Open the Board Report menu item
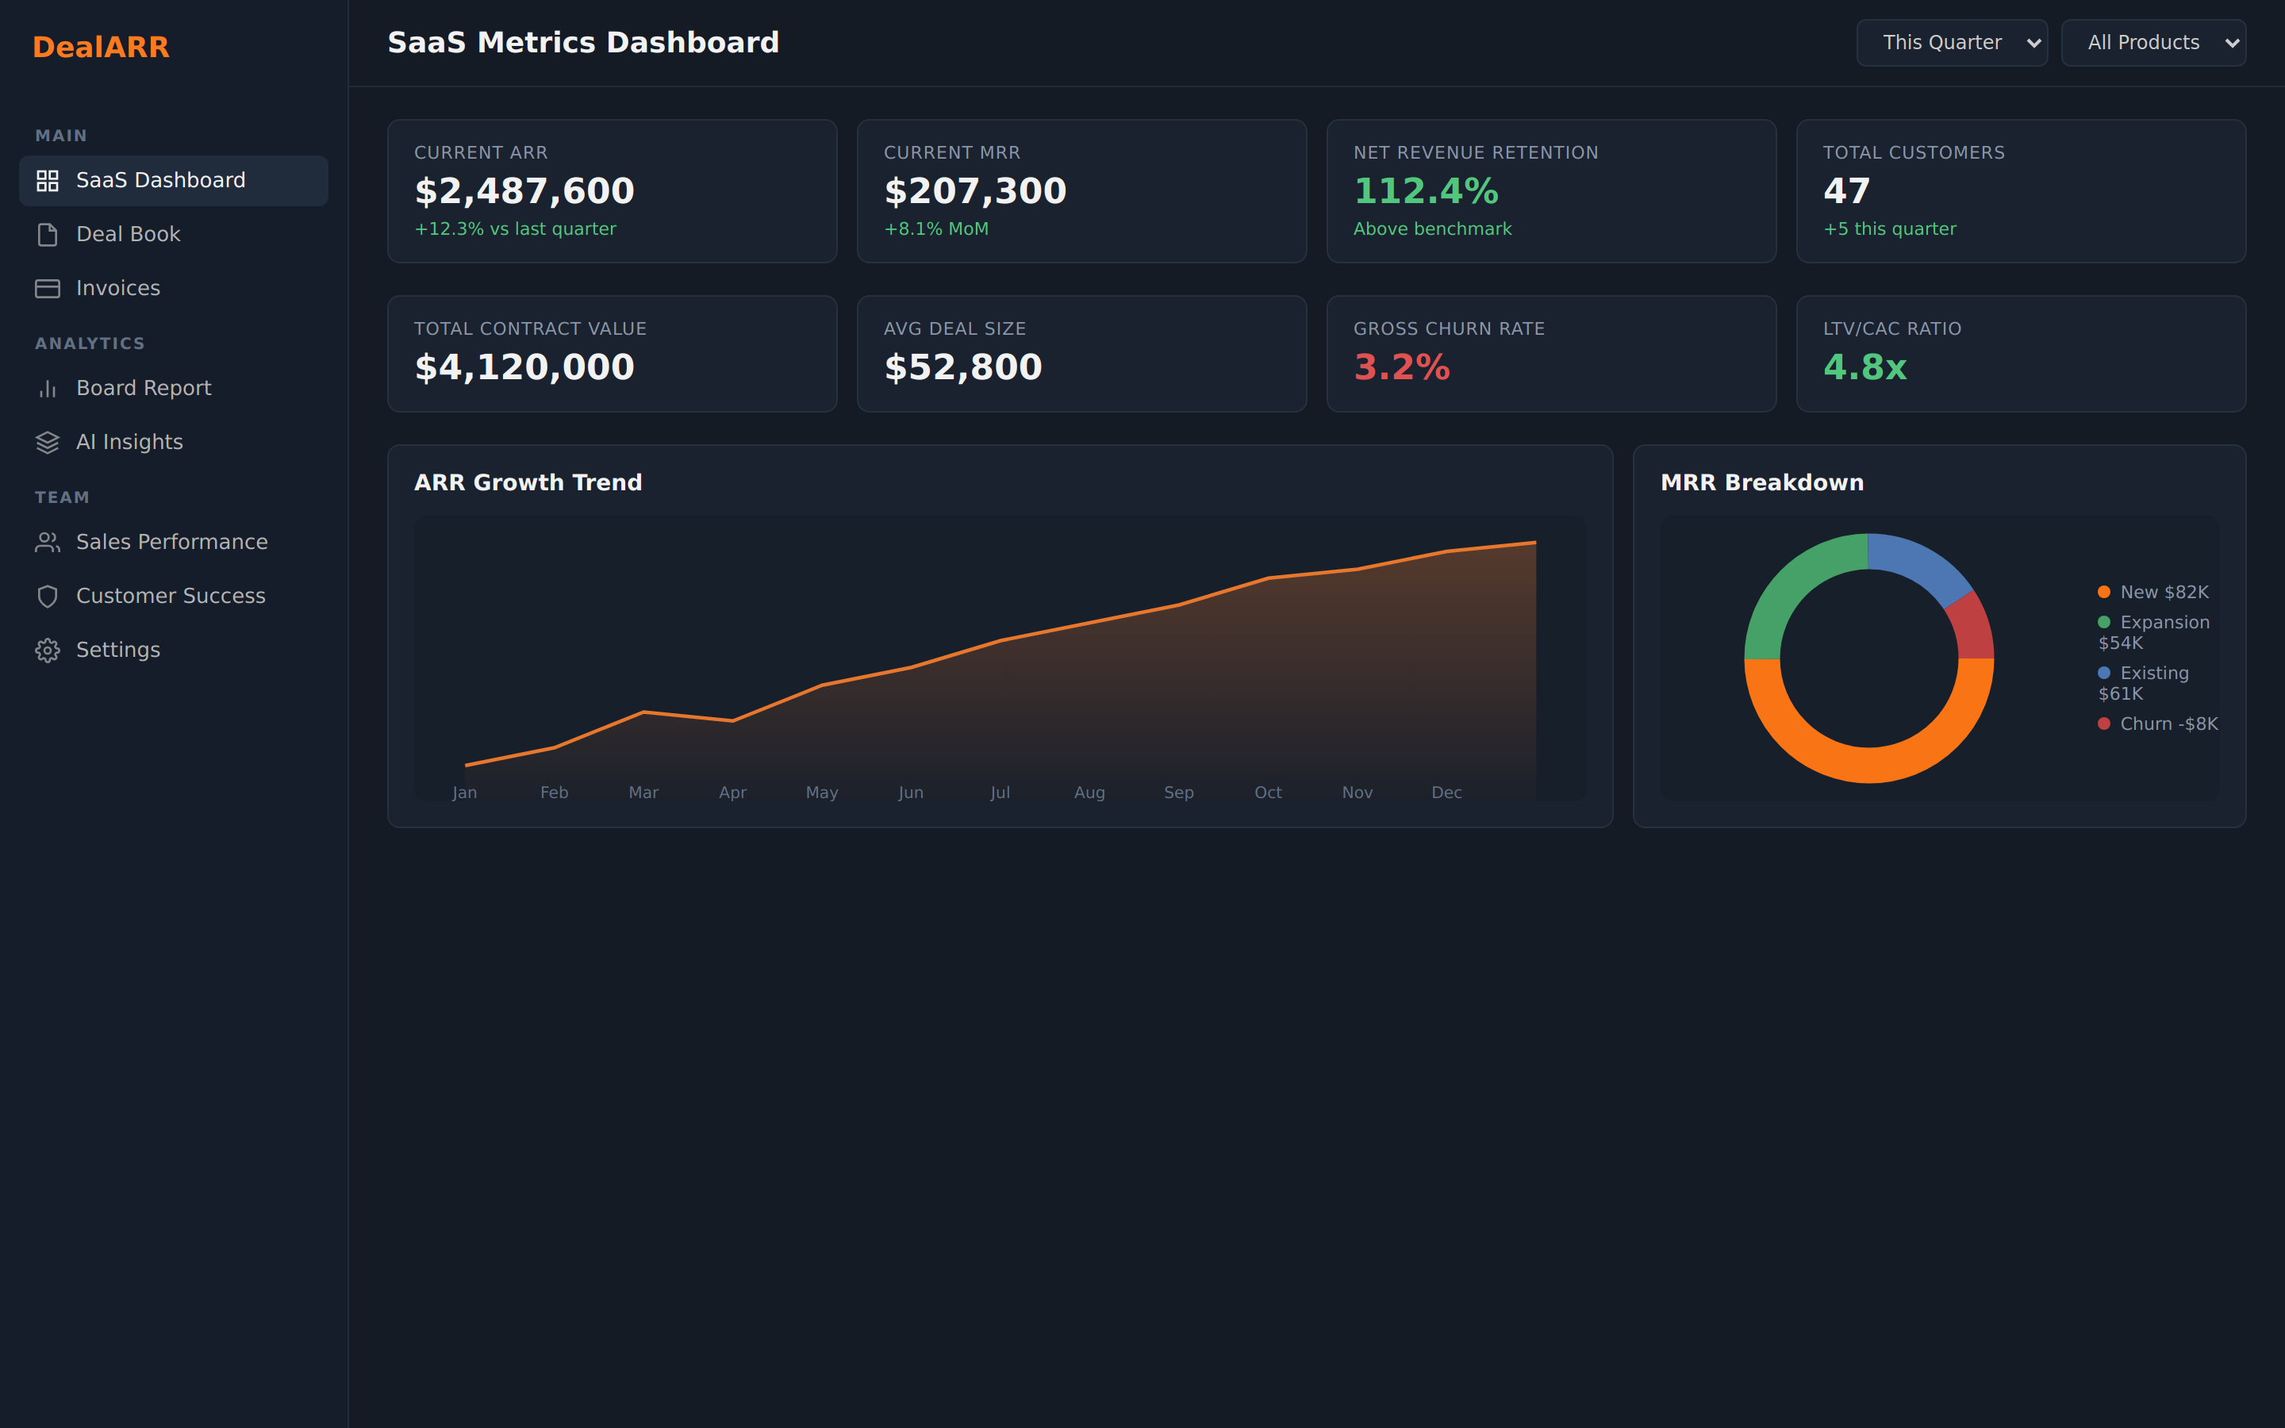 pyautogui.click(x=144, y=388)
